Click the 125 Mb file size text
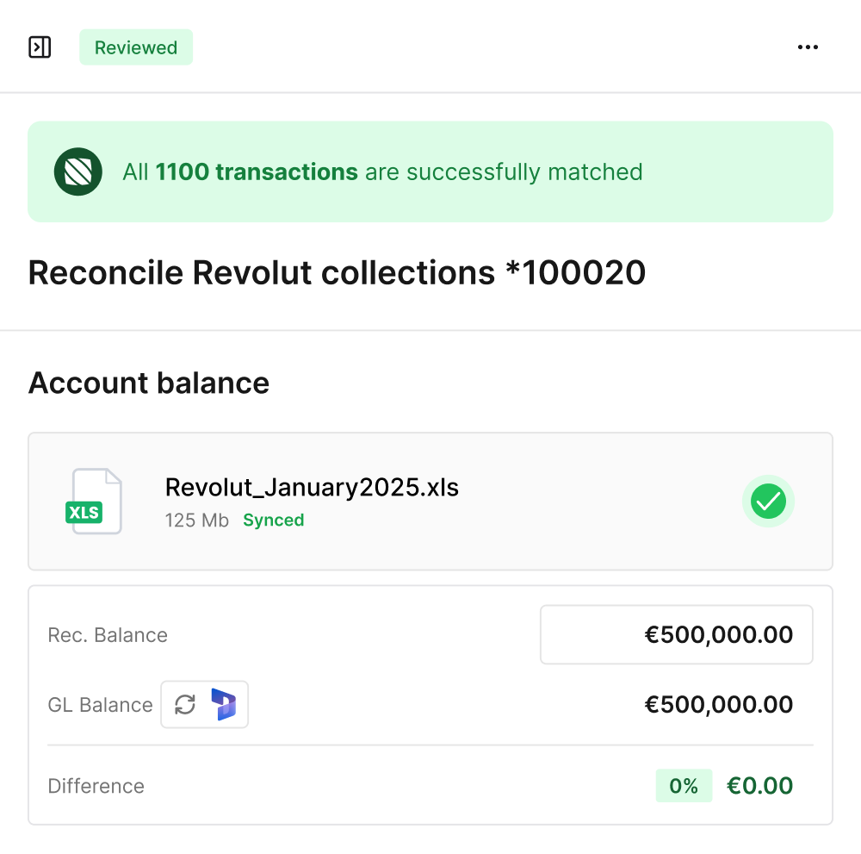 pos(197,521)
